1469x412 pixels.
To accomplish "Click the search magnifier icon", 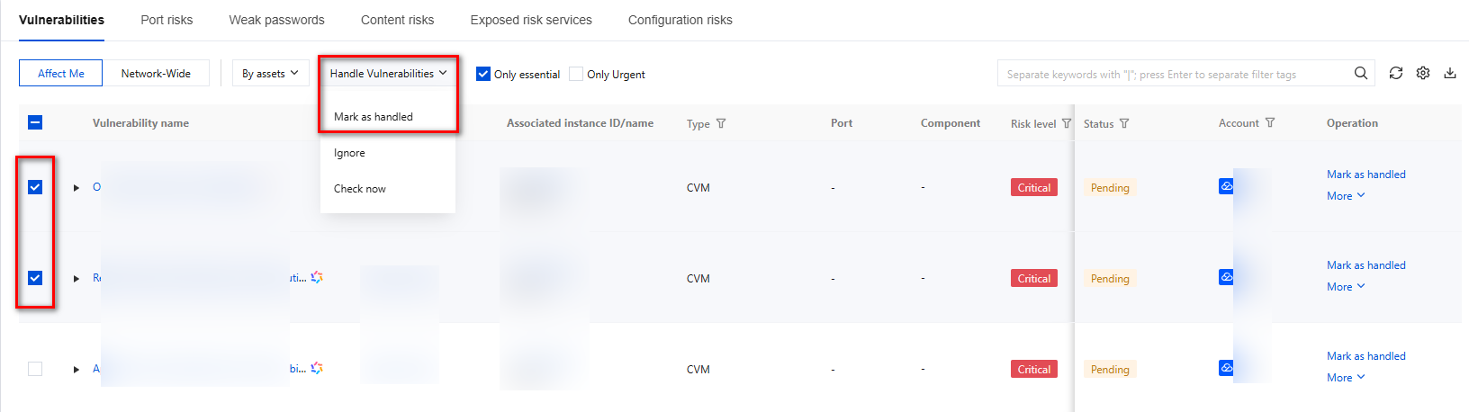I will coord(1361,73).
